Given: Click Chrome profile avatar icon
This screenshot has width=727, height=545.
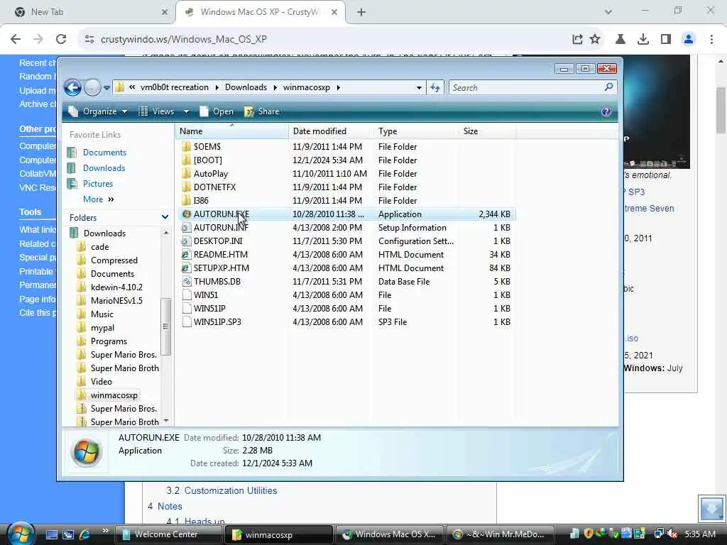Looking at the screenshot, I should [689, 40].
